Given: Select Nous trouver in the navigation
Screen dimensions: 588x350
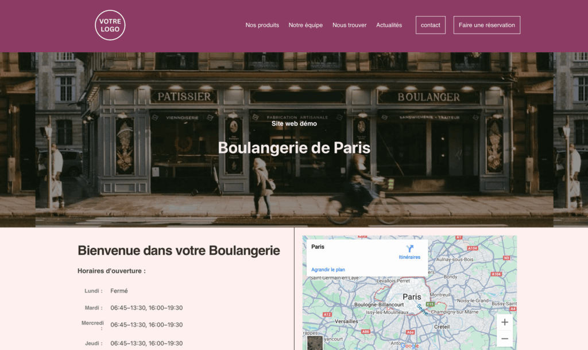Looking at the screenshot, I should [x=349, y=25].
